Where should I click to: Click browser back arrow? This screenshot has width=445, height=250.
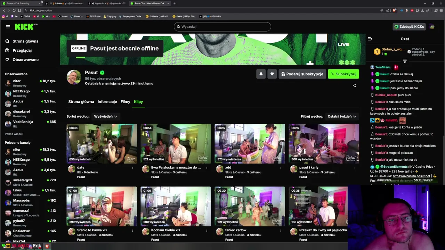(4, 10)
